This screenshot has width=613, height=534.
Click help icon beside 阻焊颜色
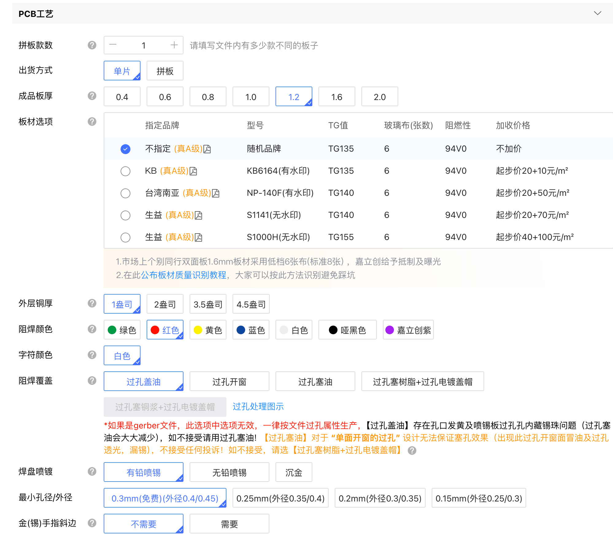click(x=92, y=329)
